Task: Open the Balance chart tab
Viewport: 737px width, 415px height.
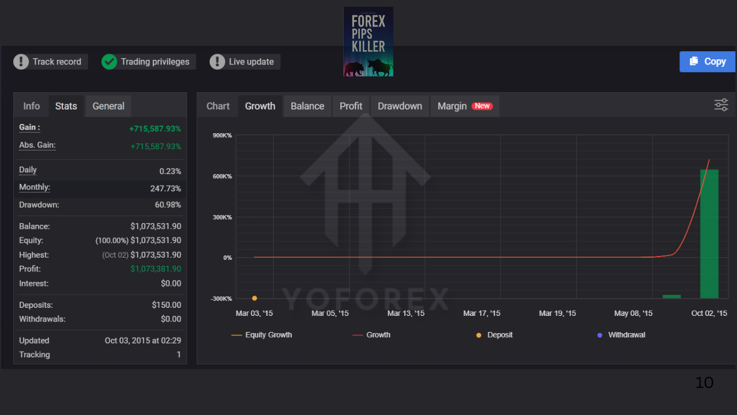Action: (307, 106)
